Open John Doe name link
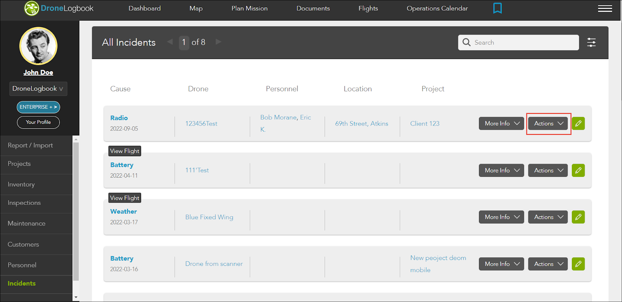Viewport: 622px width, 302px height. (x=38, y=72)
